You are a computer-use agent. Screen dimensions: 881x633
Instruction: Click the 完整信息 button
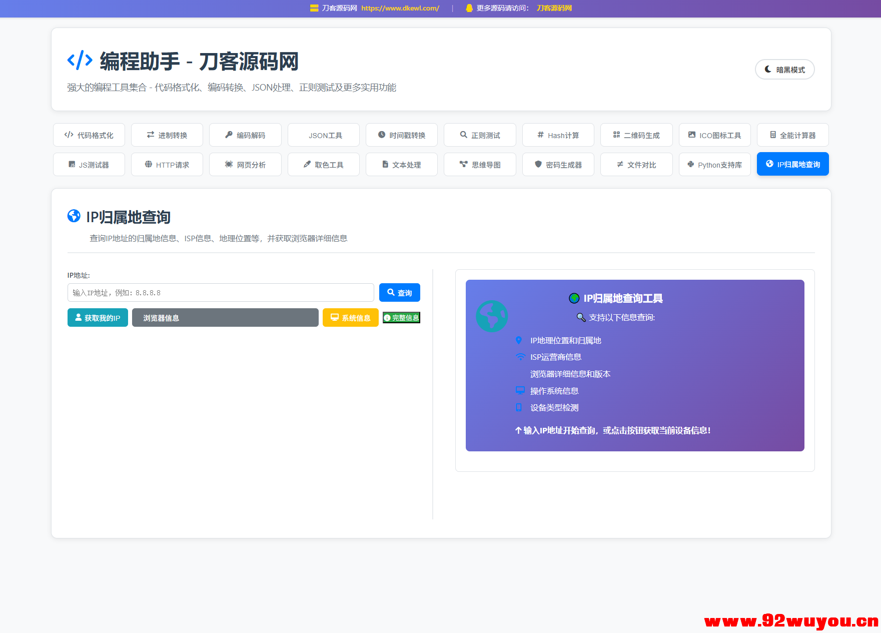[x=401, y=317]
